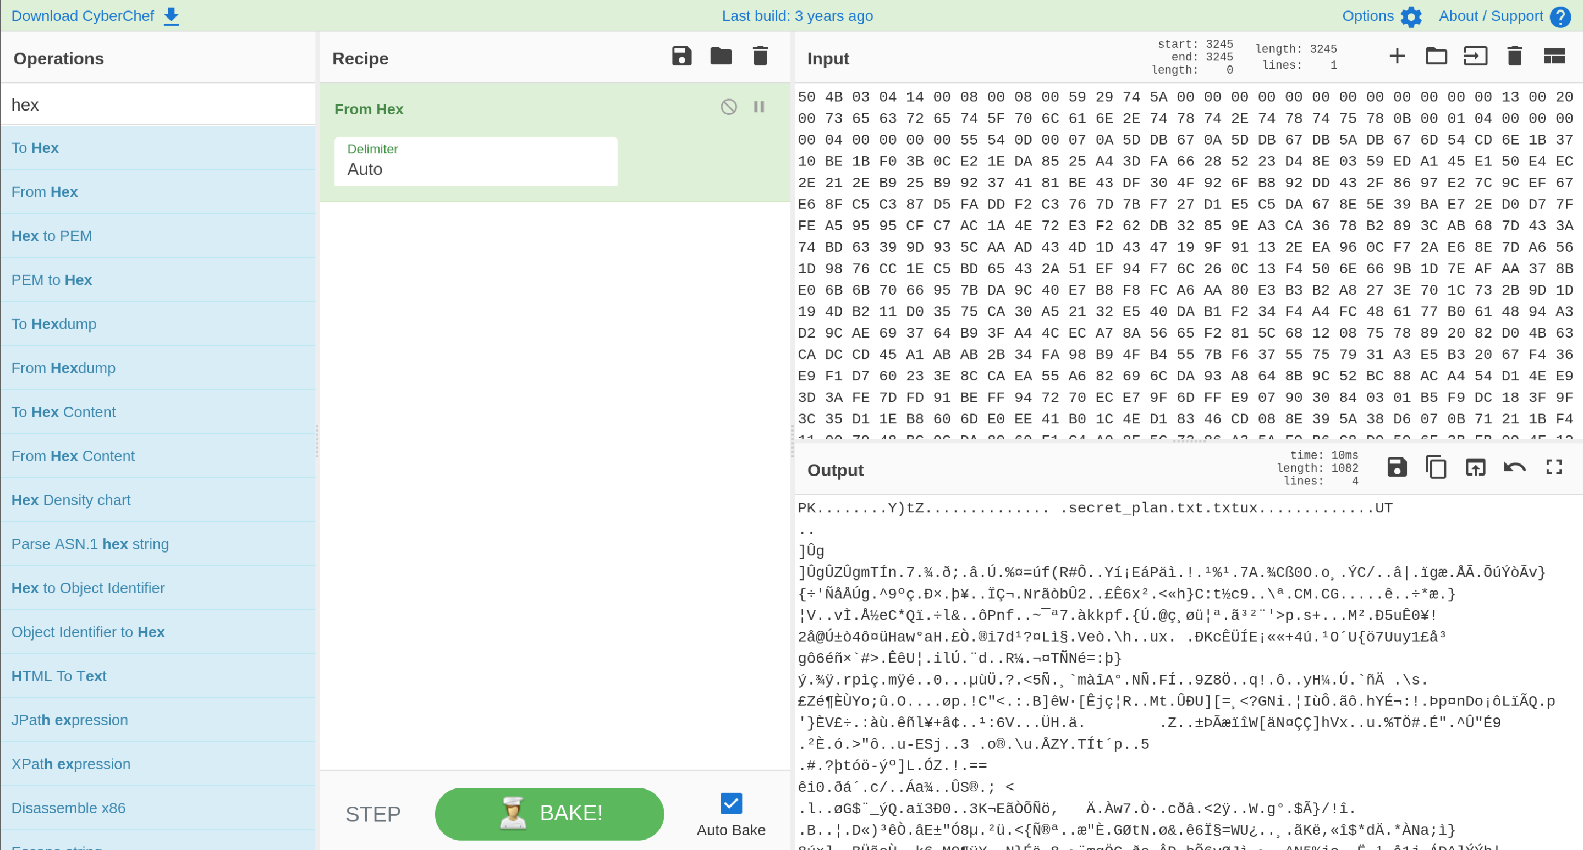Viewport: 1583px width, 850px height.
Task: Maximise the output pane
Action: coord(1554,467)
